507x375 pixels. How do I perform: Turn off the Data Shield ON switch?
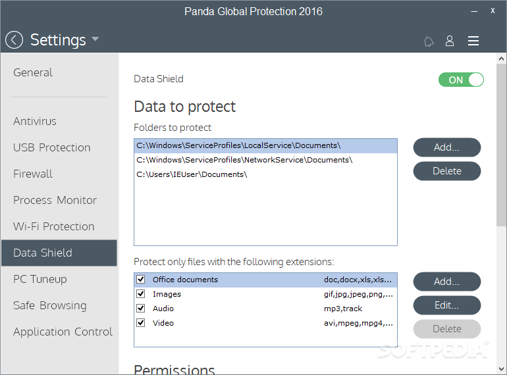click(461, 80)
